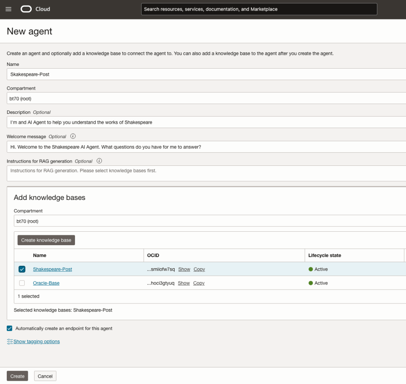Click the RAG generation instructions info icon
Screen dimensions: 406x384
pos(99,161)
